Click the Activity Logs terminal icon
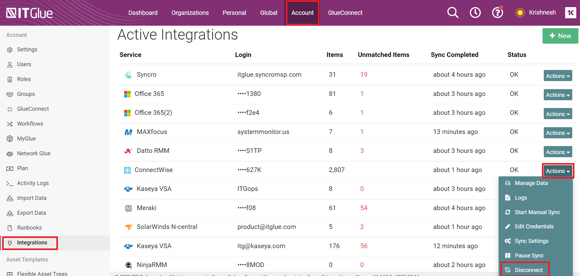580x276 pixels. [10, 183]
